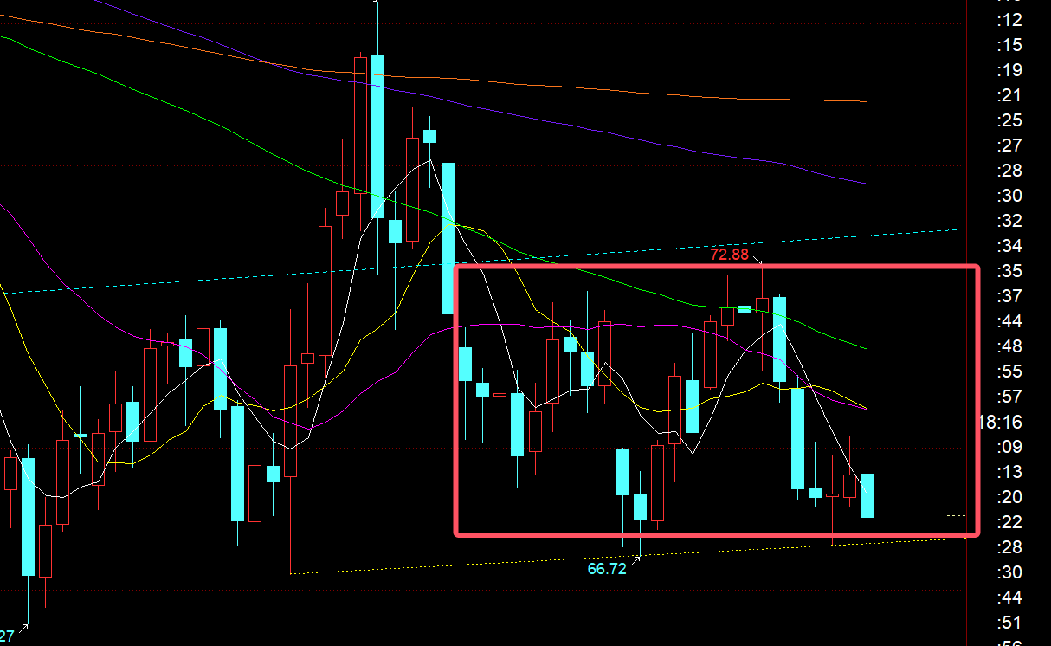The image size is (1051, 646).
Task: Select the :32 entry in the tick list
Action: [1009, 221]
